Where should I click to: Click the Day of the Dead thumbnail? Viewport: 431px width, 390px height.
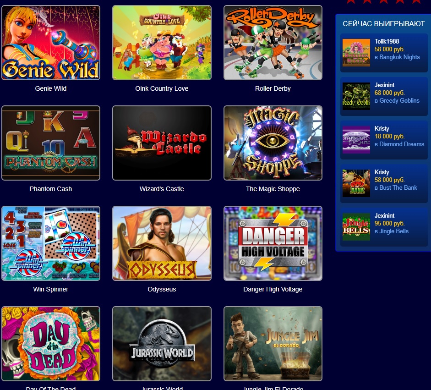pos(51,344)
